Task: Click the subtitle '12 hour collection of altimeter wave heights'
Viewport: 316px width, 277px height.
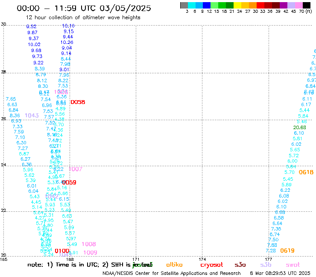Action: pyautogui.click(x=83, y=17)
